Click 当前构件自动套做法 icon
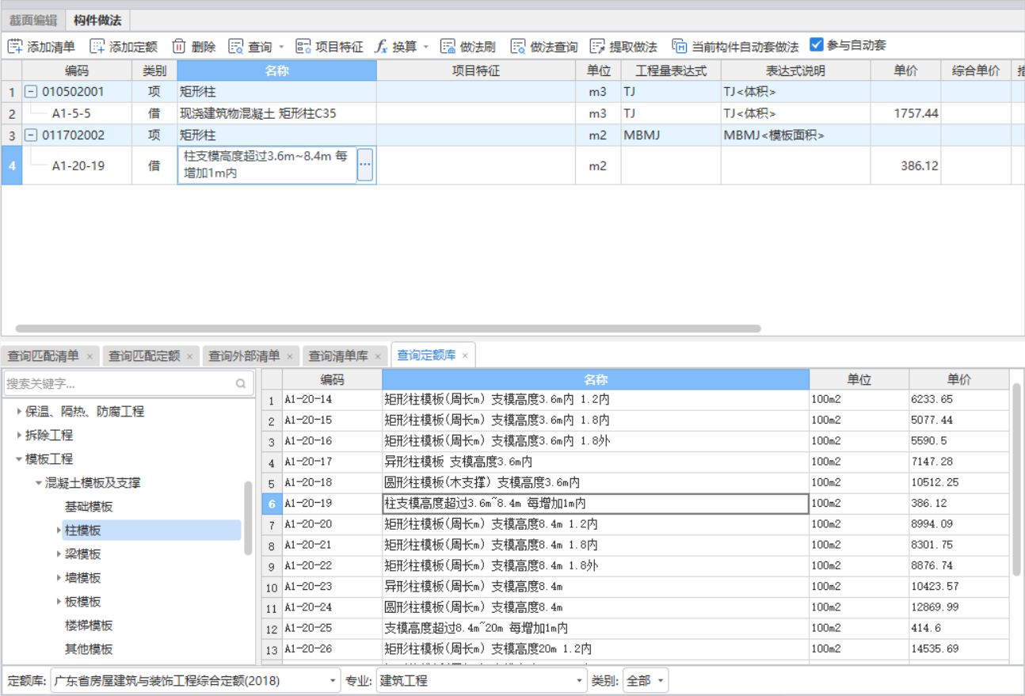1025x696 pixels. (x=680, y=47)
